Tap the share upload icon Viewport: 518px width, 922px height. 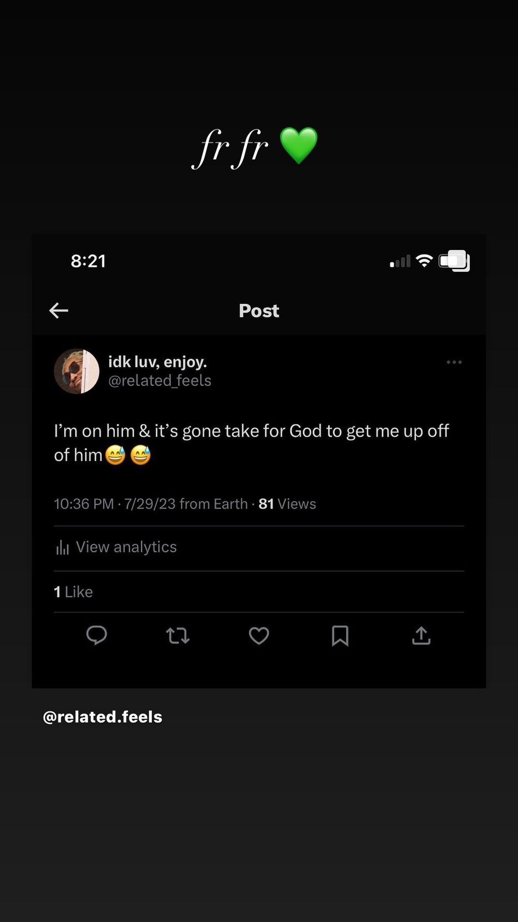(421, 636)
